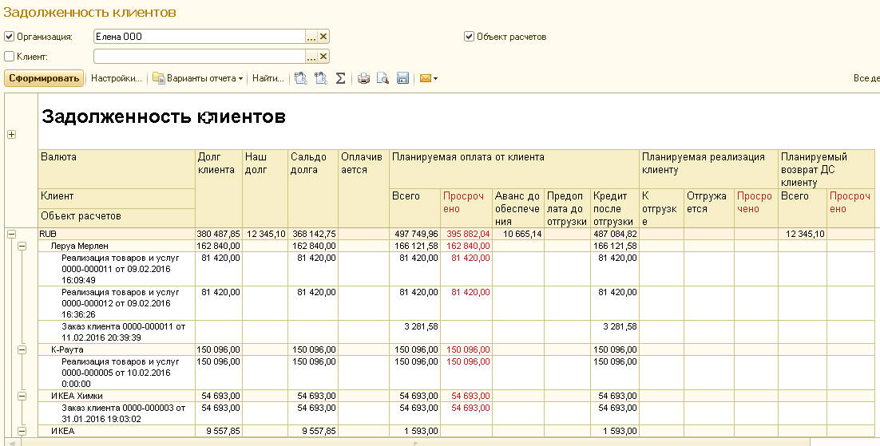Open selection list for Клиент via ellipsis
This screenshot has width=880, height=446.
point(311,57)
